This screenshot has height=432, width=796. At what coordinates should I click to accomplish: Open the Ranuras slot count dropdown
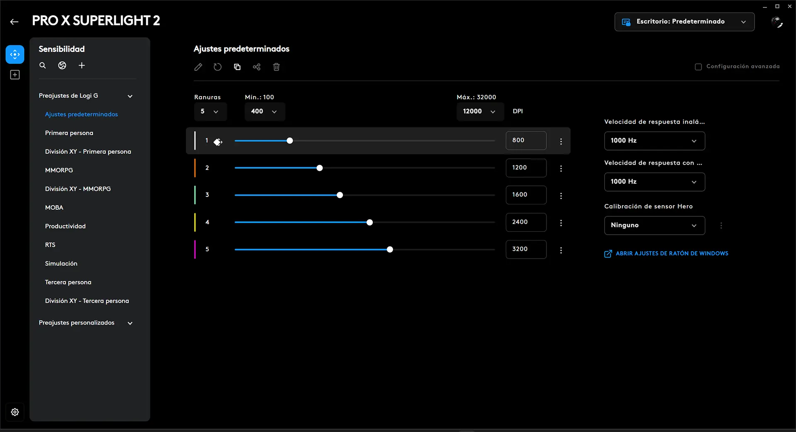click(x=210, y=112)
